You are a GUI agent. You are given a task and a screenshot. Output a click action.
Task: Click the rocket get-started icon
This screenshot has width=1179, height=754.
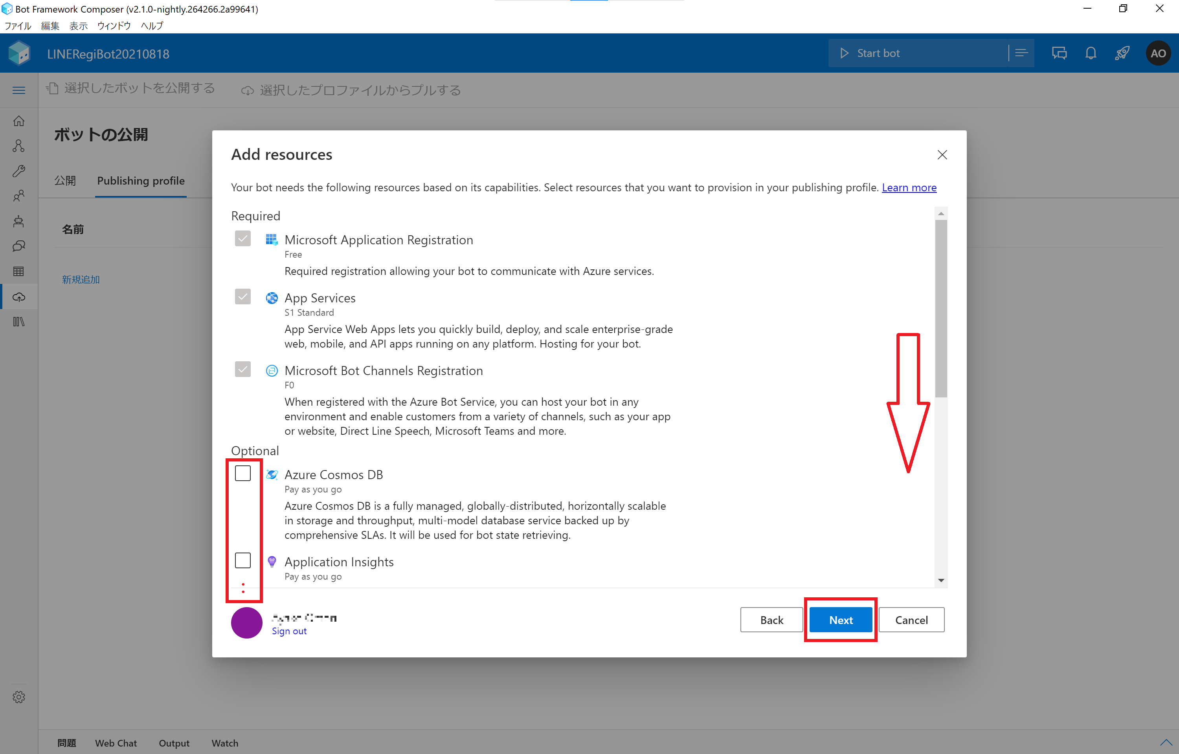pos(1122,53)
